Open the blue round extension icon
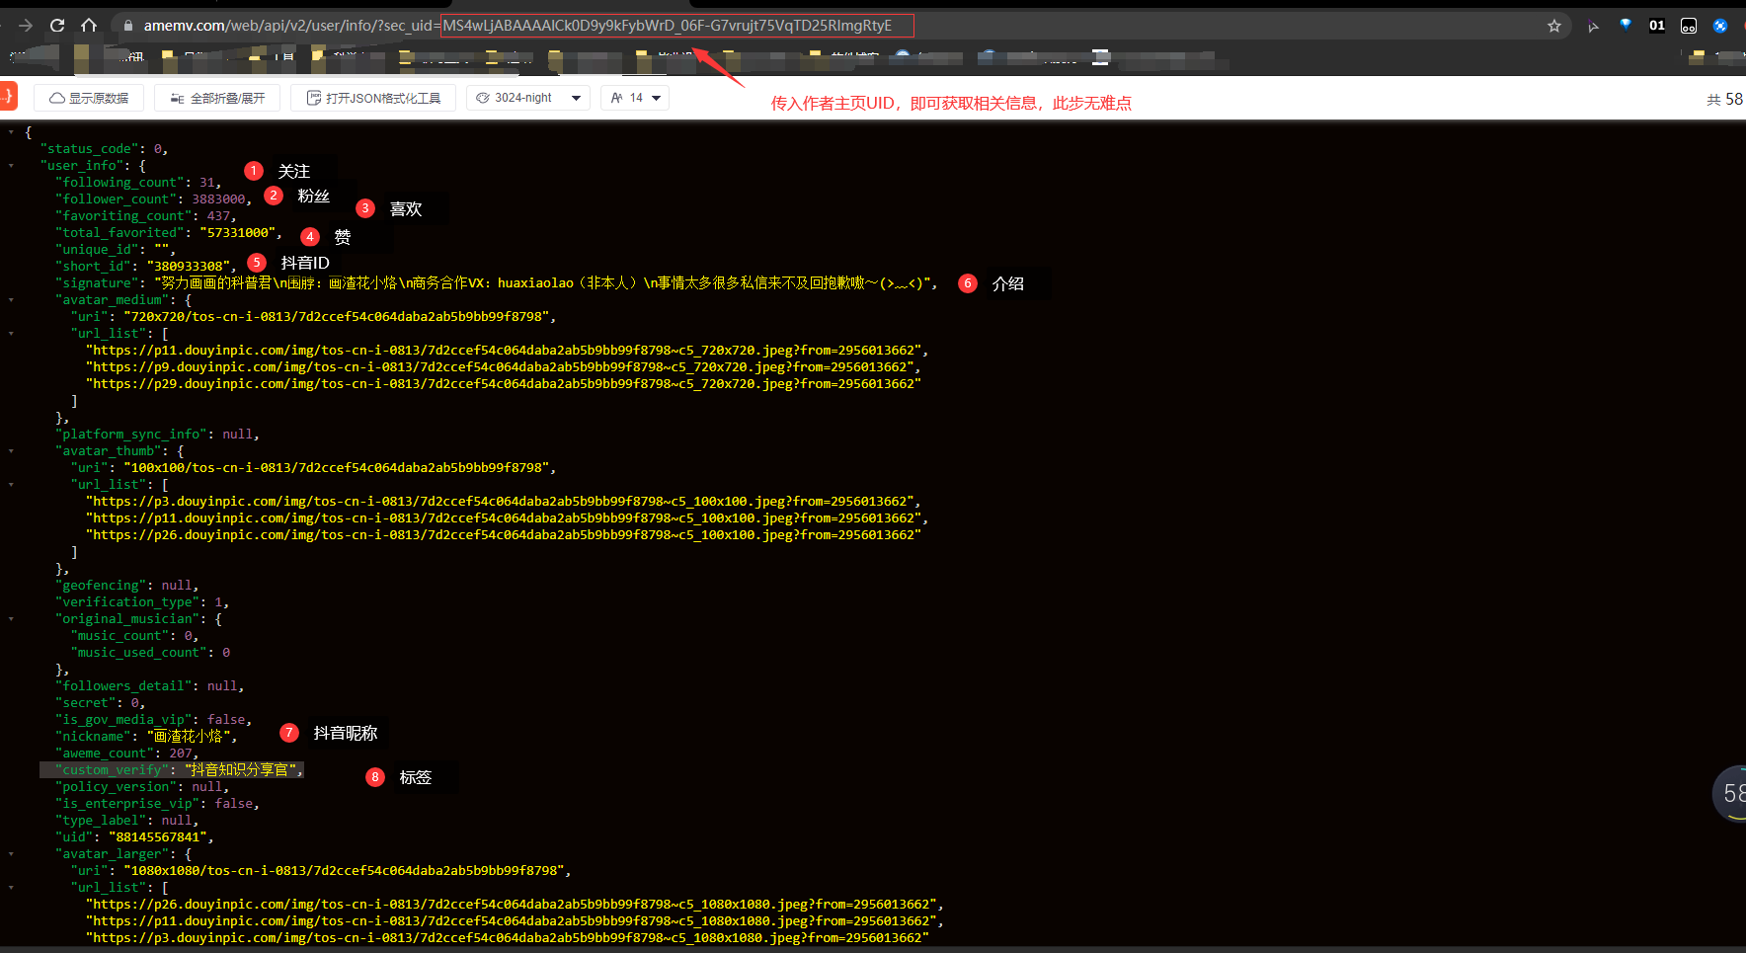This screenshot has height=953, width=1746. pos(1720,26)
